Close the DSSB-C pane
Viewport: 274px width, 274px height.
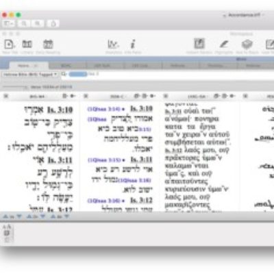click(86, 96)
